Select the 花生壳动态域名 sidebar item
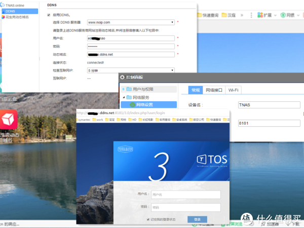The width and height of the screenshot is (304, 228). (17, 17)
